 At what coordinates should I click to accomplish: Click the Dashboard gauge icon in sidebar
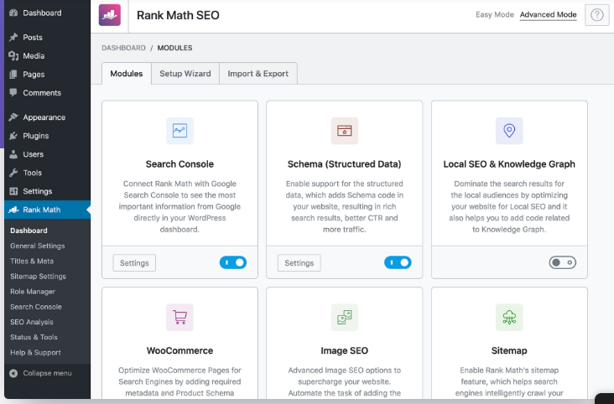(x=13, y=13)
